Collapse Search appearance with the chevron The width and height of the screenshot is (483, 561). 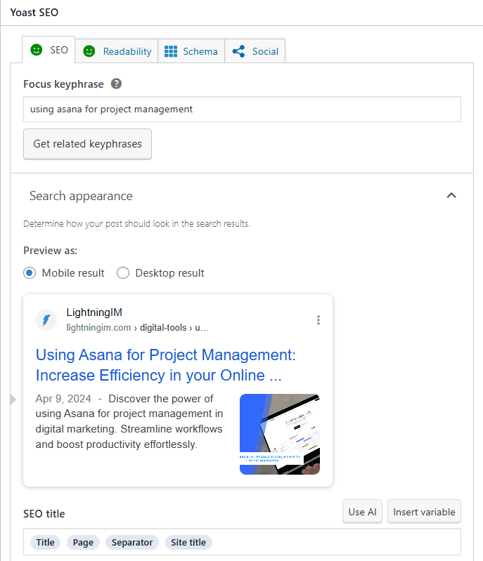[451, 195]
